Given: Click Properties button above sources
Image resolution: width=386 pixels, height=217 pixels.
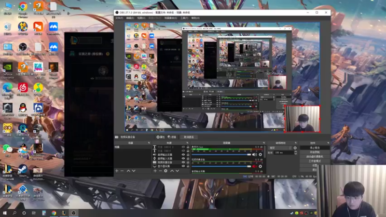Looking at the screenshot, I should [x=161, y=137].
